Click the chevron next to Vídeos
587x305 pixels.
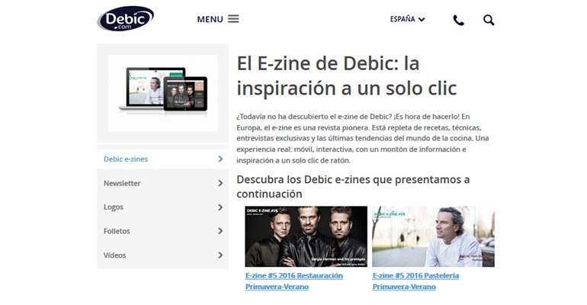(220, 255)
